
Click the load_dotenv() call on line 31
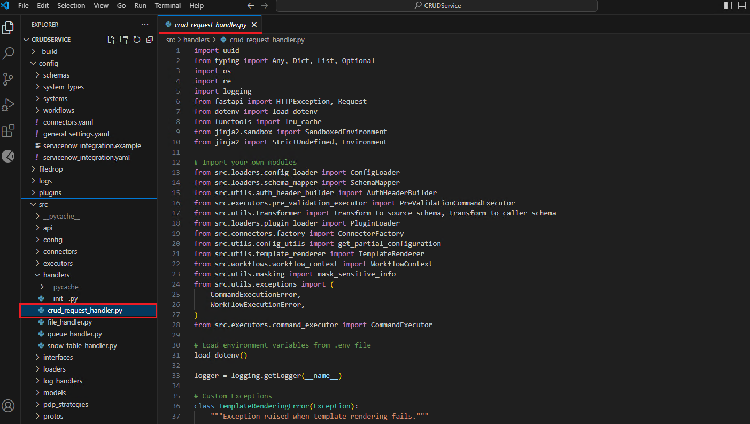(221, 355)
